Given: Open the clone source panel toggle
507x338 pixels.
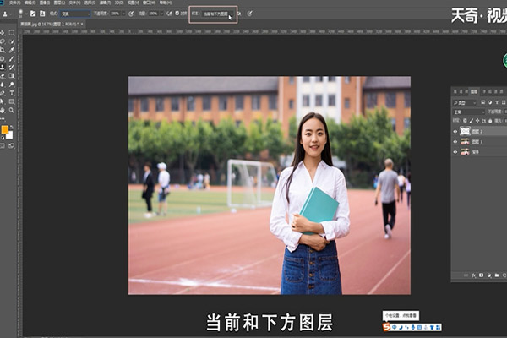Looking at the screenshot, I should pos(42,14).
